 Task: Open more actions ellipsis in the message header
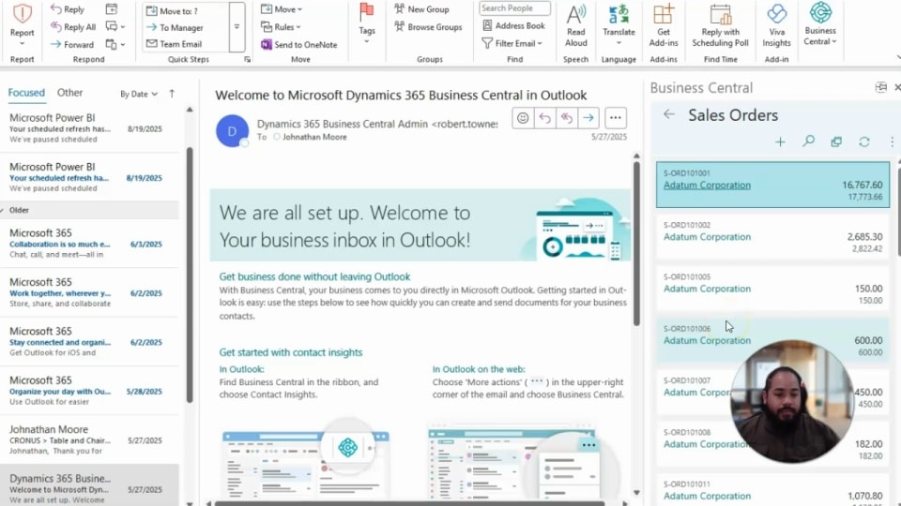tap(616, 118)
